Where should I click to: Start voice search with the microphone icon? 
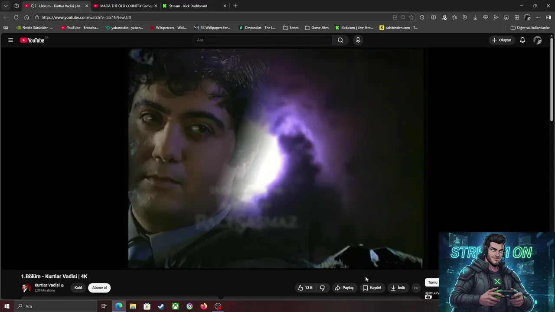[x=358, y=40]
